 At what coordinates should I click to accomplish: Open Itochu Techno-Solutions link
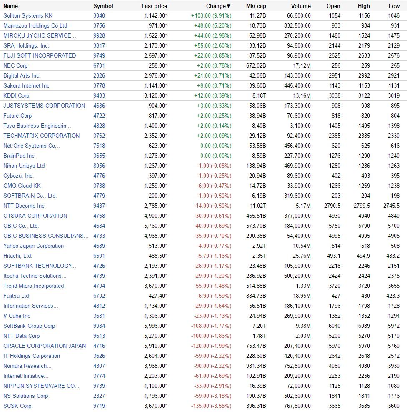pyautogui.click(x=35, y=276)
